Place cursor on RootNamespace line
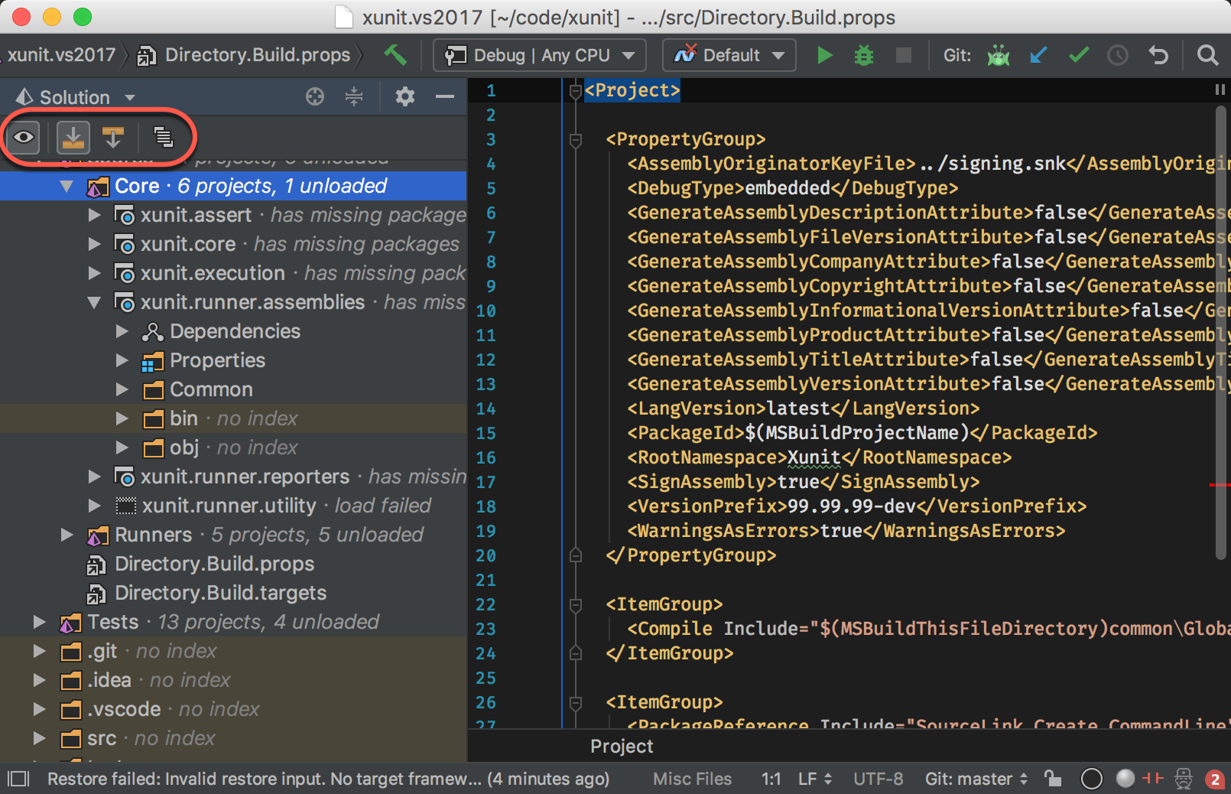The width and height of the screenshot is (1231, 794). point(819,457)
